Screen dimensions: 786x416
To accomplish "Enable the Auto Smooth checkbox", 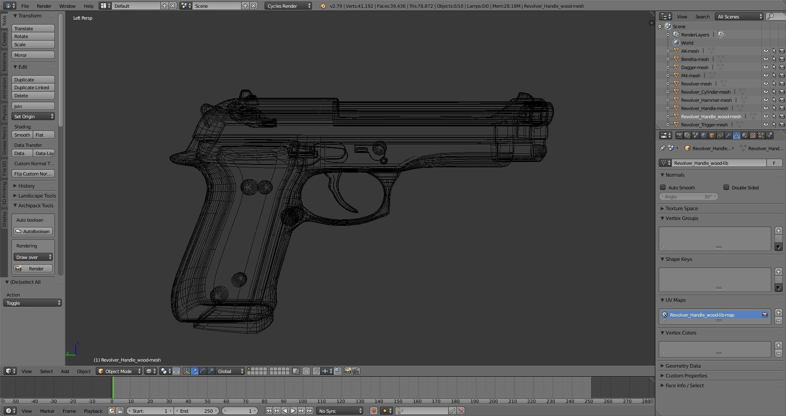I will click(663, 187).
